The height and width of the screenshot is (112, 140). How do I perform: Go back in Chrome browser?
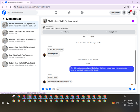tap(3, 7)
